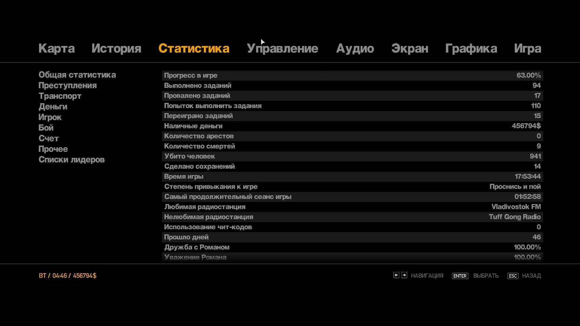Click the Наличные деньги row

352,126
